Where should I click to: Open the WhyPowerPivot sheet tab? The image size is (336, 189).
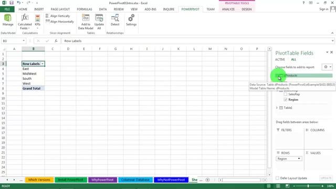click(x=102, y=180)
